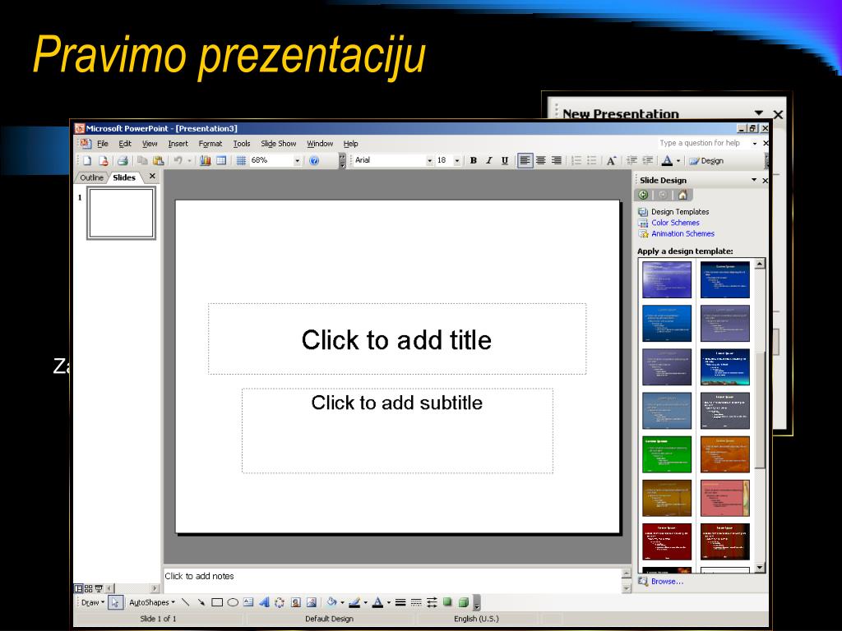Viewport: 842px width, 631px height.
Task: Open the File menu
Action: click(x=102, y=144)
